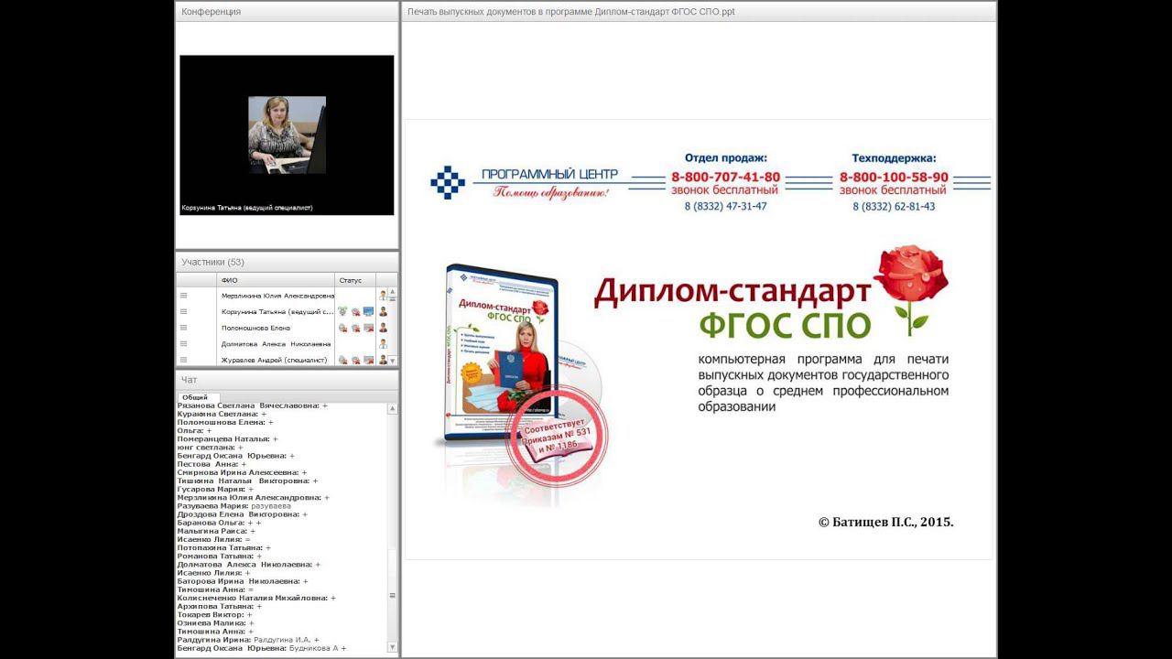Click disabled screen icon of Поломошнова Елена
This screenshot has height=659, width=1172.
pyautogui.click(x=368, y=328)
